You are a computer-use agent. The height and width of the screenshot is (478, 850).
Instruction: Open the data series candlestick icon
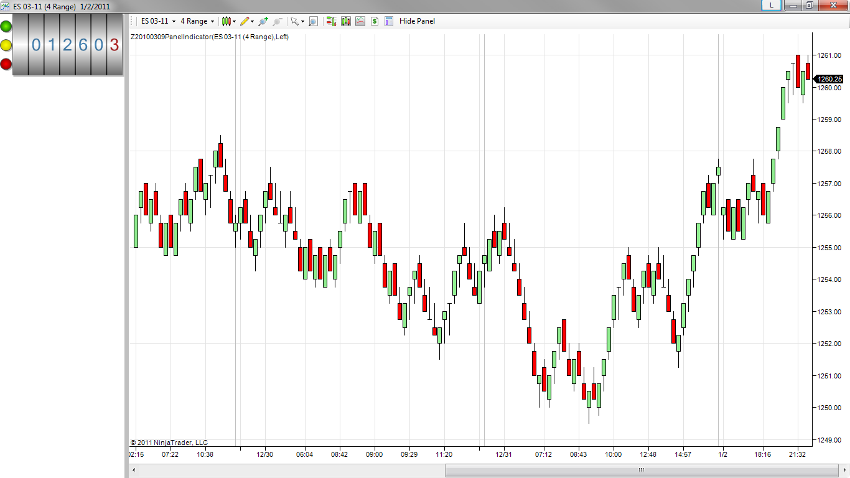pos(346,21)
